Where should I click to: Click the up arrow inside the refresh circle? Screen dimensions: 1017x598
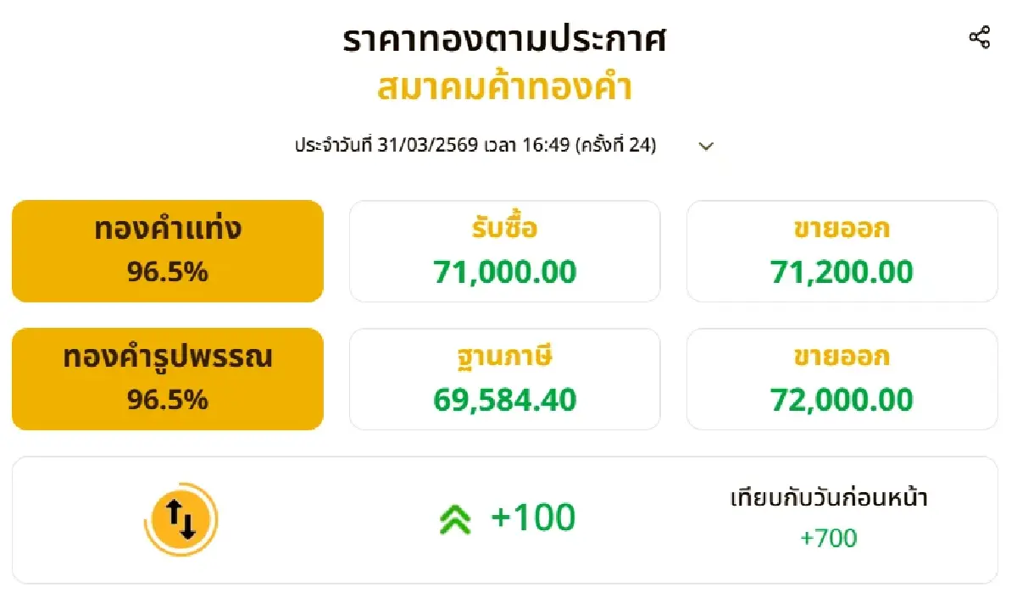175,511
